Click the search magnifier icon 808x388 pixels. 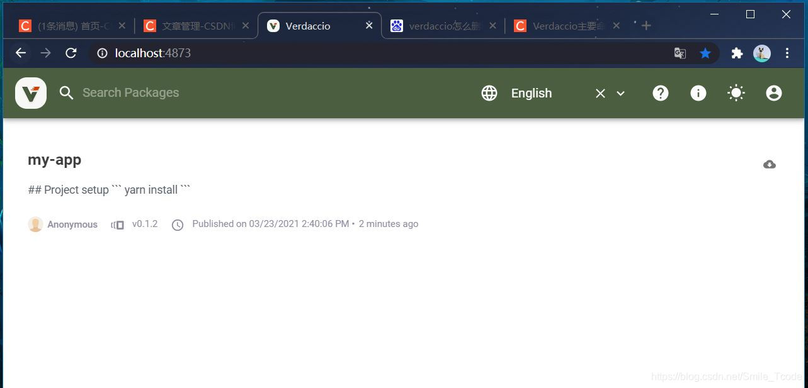pyautogui.click(x=67, y=93)
